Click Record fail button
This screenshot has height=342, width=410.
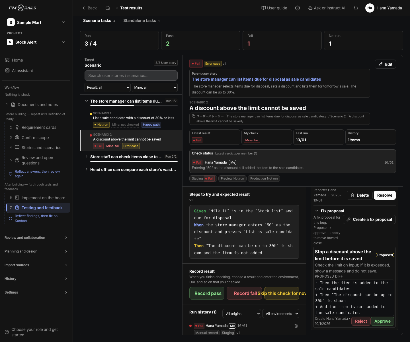click(x=244, y=293)
